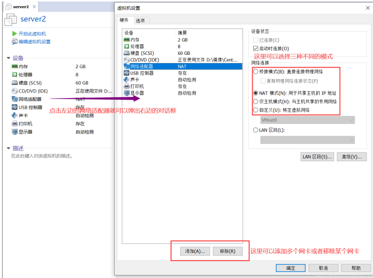Viewport: 373px width, 278px height.
Task: Click display icon in left panel
Action: [x=15, y=132]
